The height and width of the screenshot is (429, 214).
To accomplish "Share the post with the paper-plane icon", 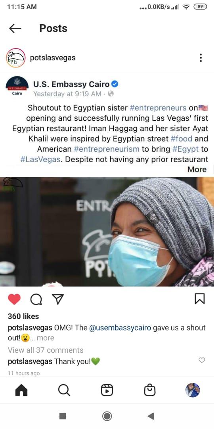I will (x=57, y=299).
